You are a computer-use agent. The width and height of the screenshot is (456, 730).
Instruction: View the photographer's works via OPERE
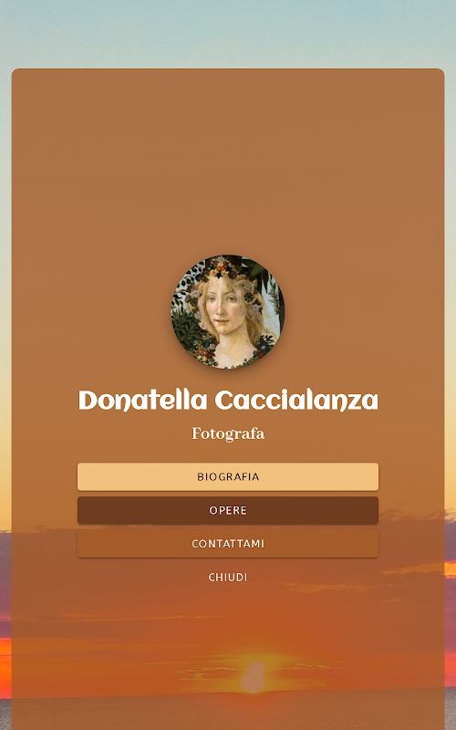(x=228, y=510)
